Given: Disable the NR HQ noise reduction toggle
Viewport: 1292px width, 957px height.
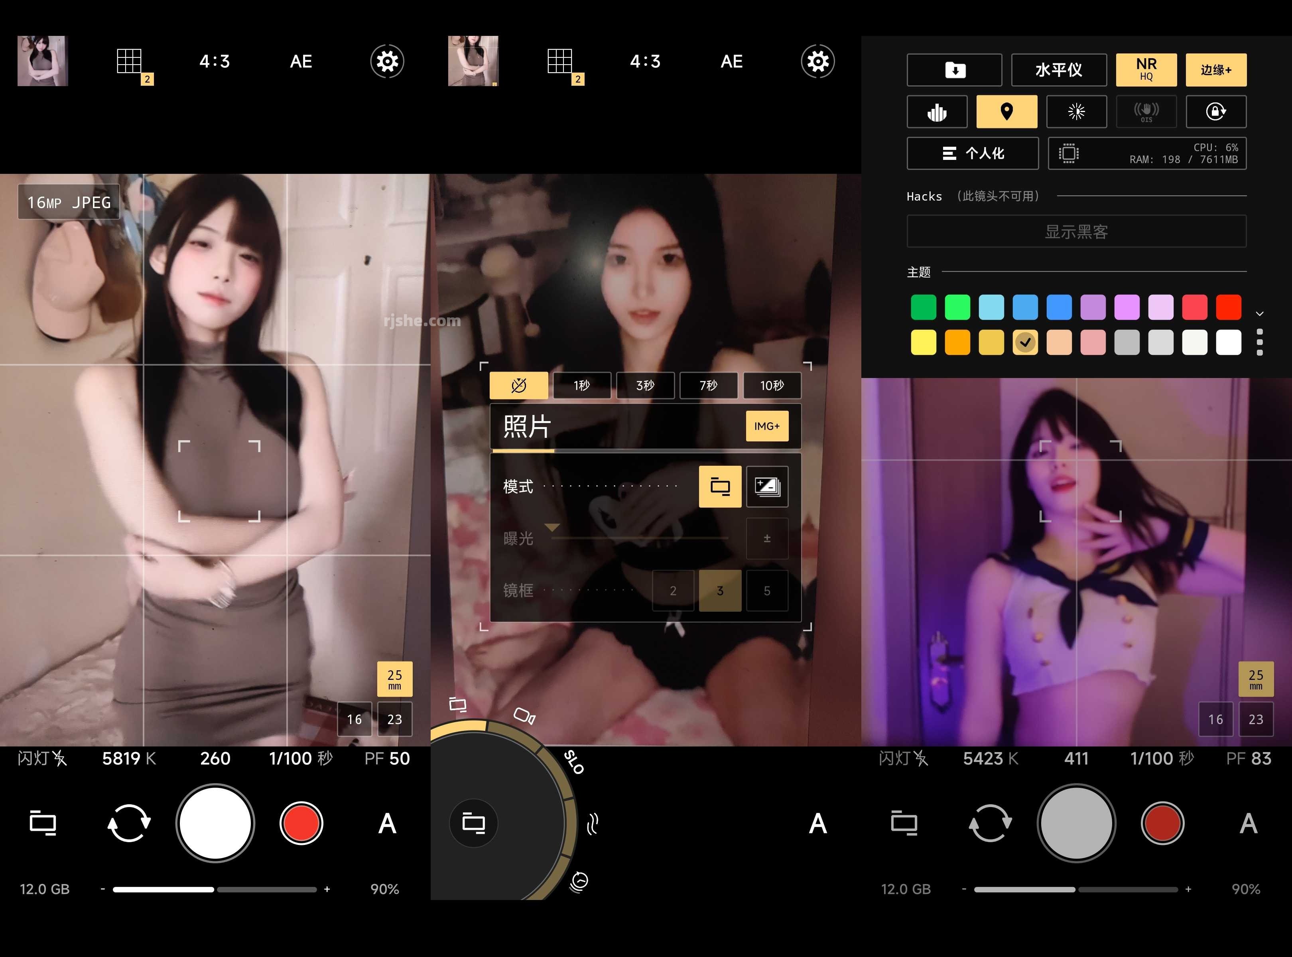Looking at the screenshot, I should point(1146,69).
